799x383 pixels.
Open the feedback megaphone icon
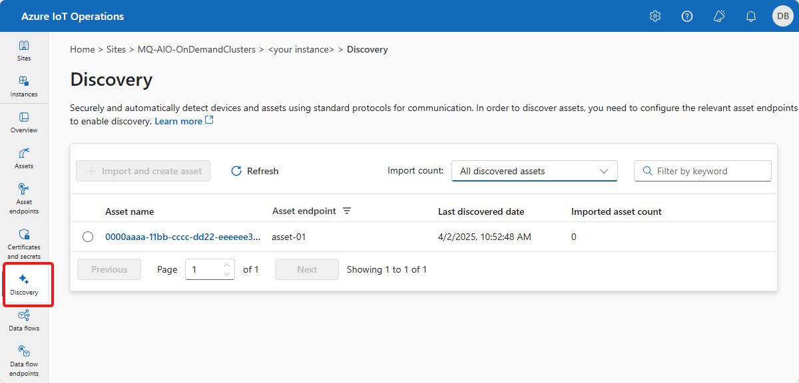coord(719,16)
